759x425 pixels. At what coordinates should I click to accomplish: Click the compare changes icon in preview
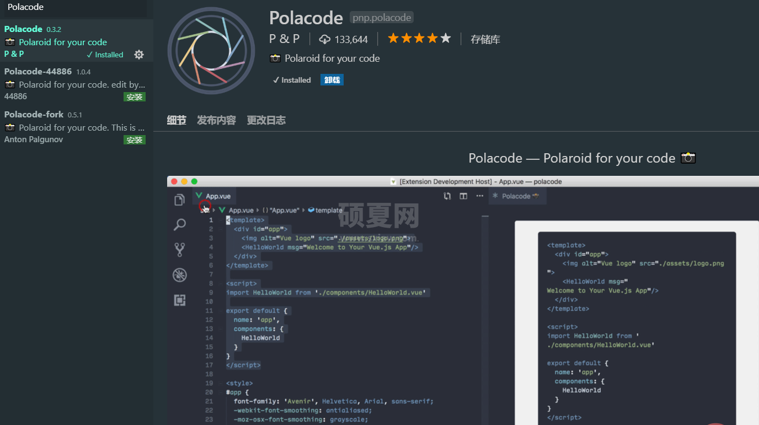pos(447,196)
